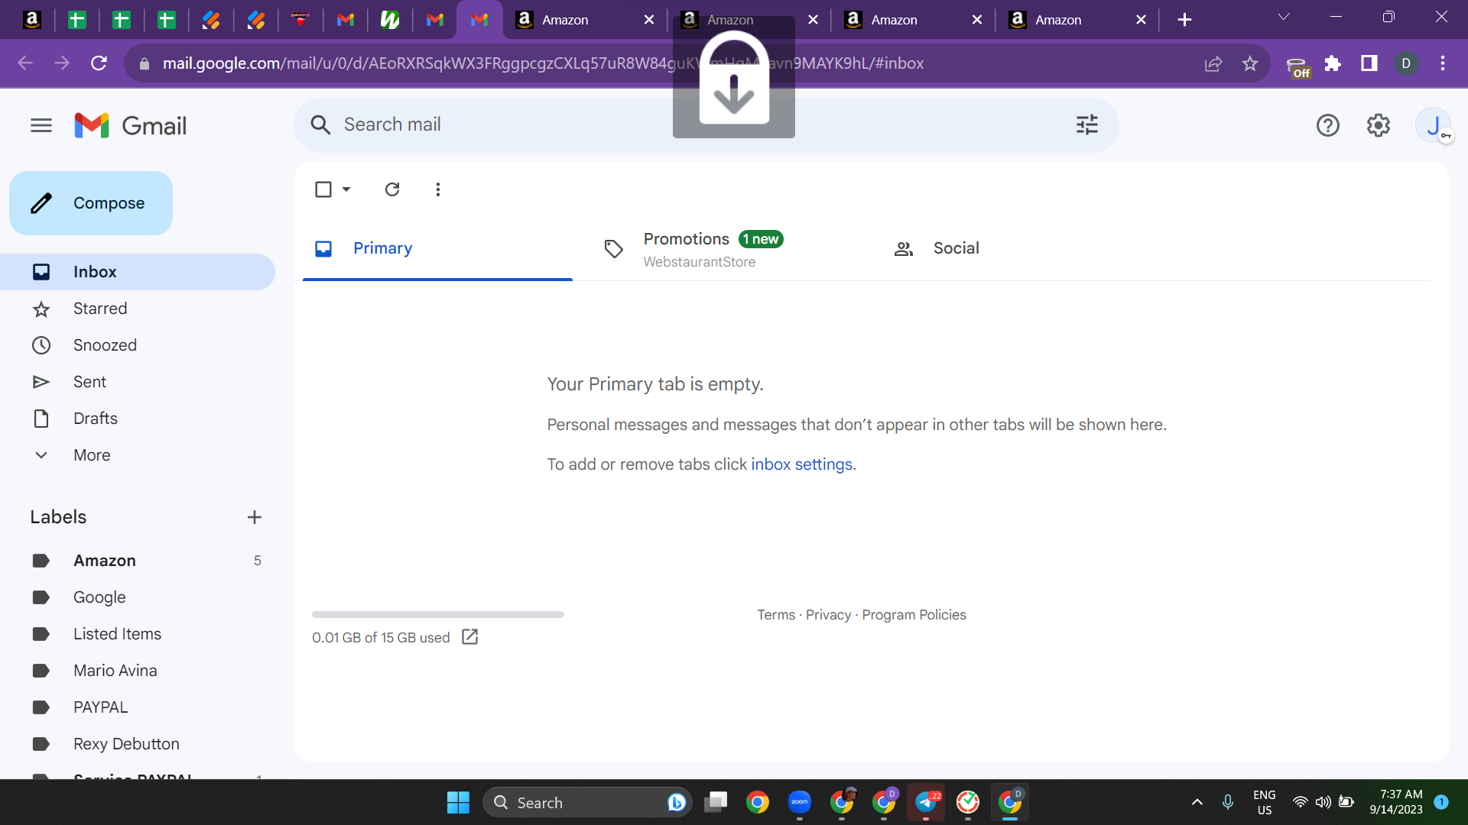Open the Chrome Extensions puzzle icon
Screen dimensions: 1468x825
(1333, 63)
